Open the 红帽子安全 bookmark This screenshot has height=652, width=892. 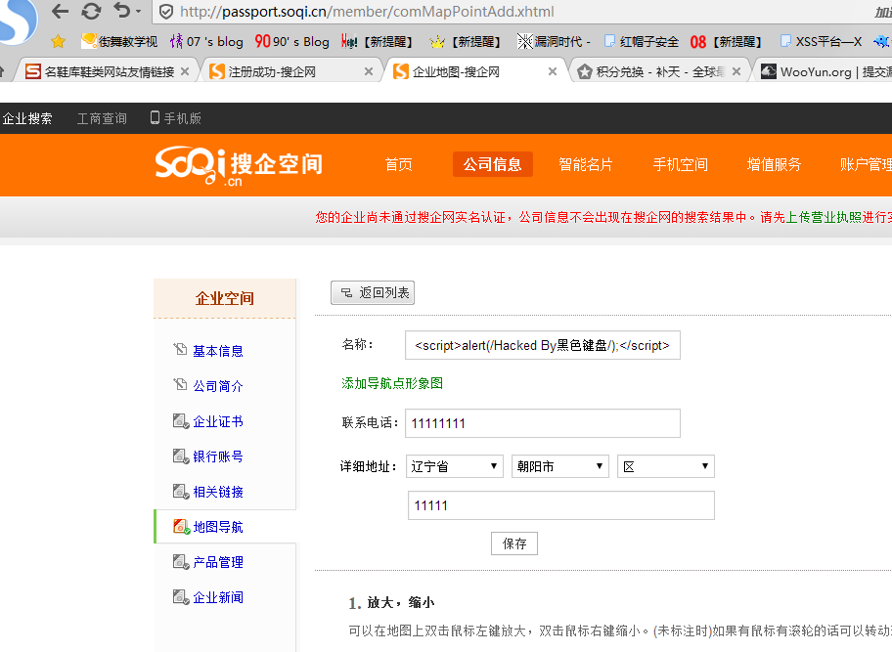(642, 41)
